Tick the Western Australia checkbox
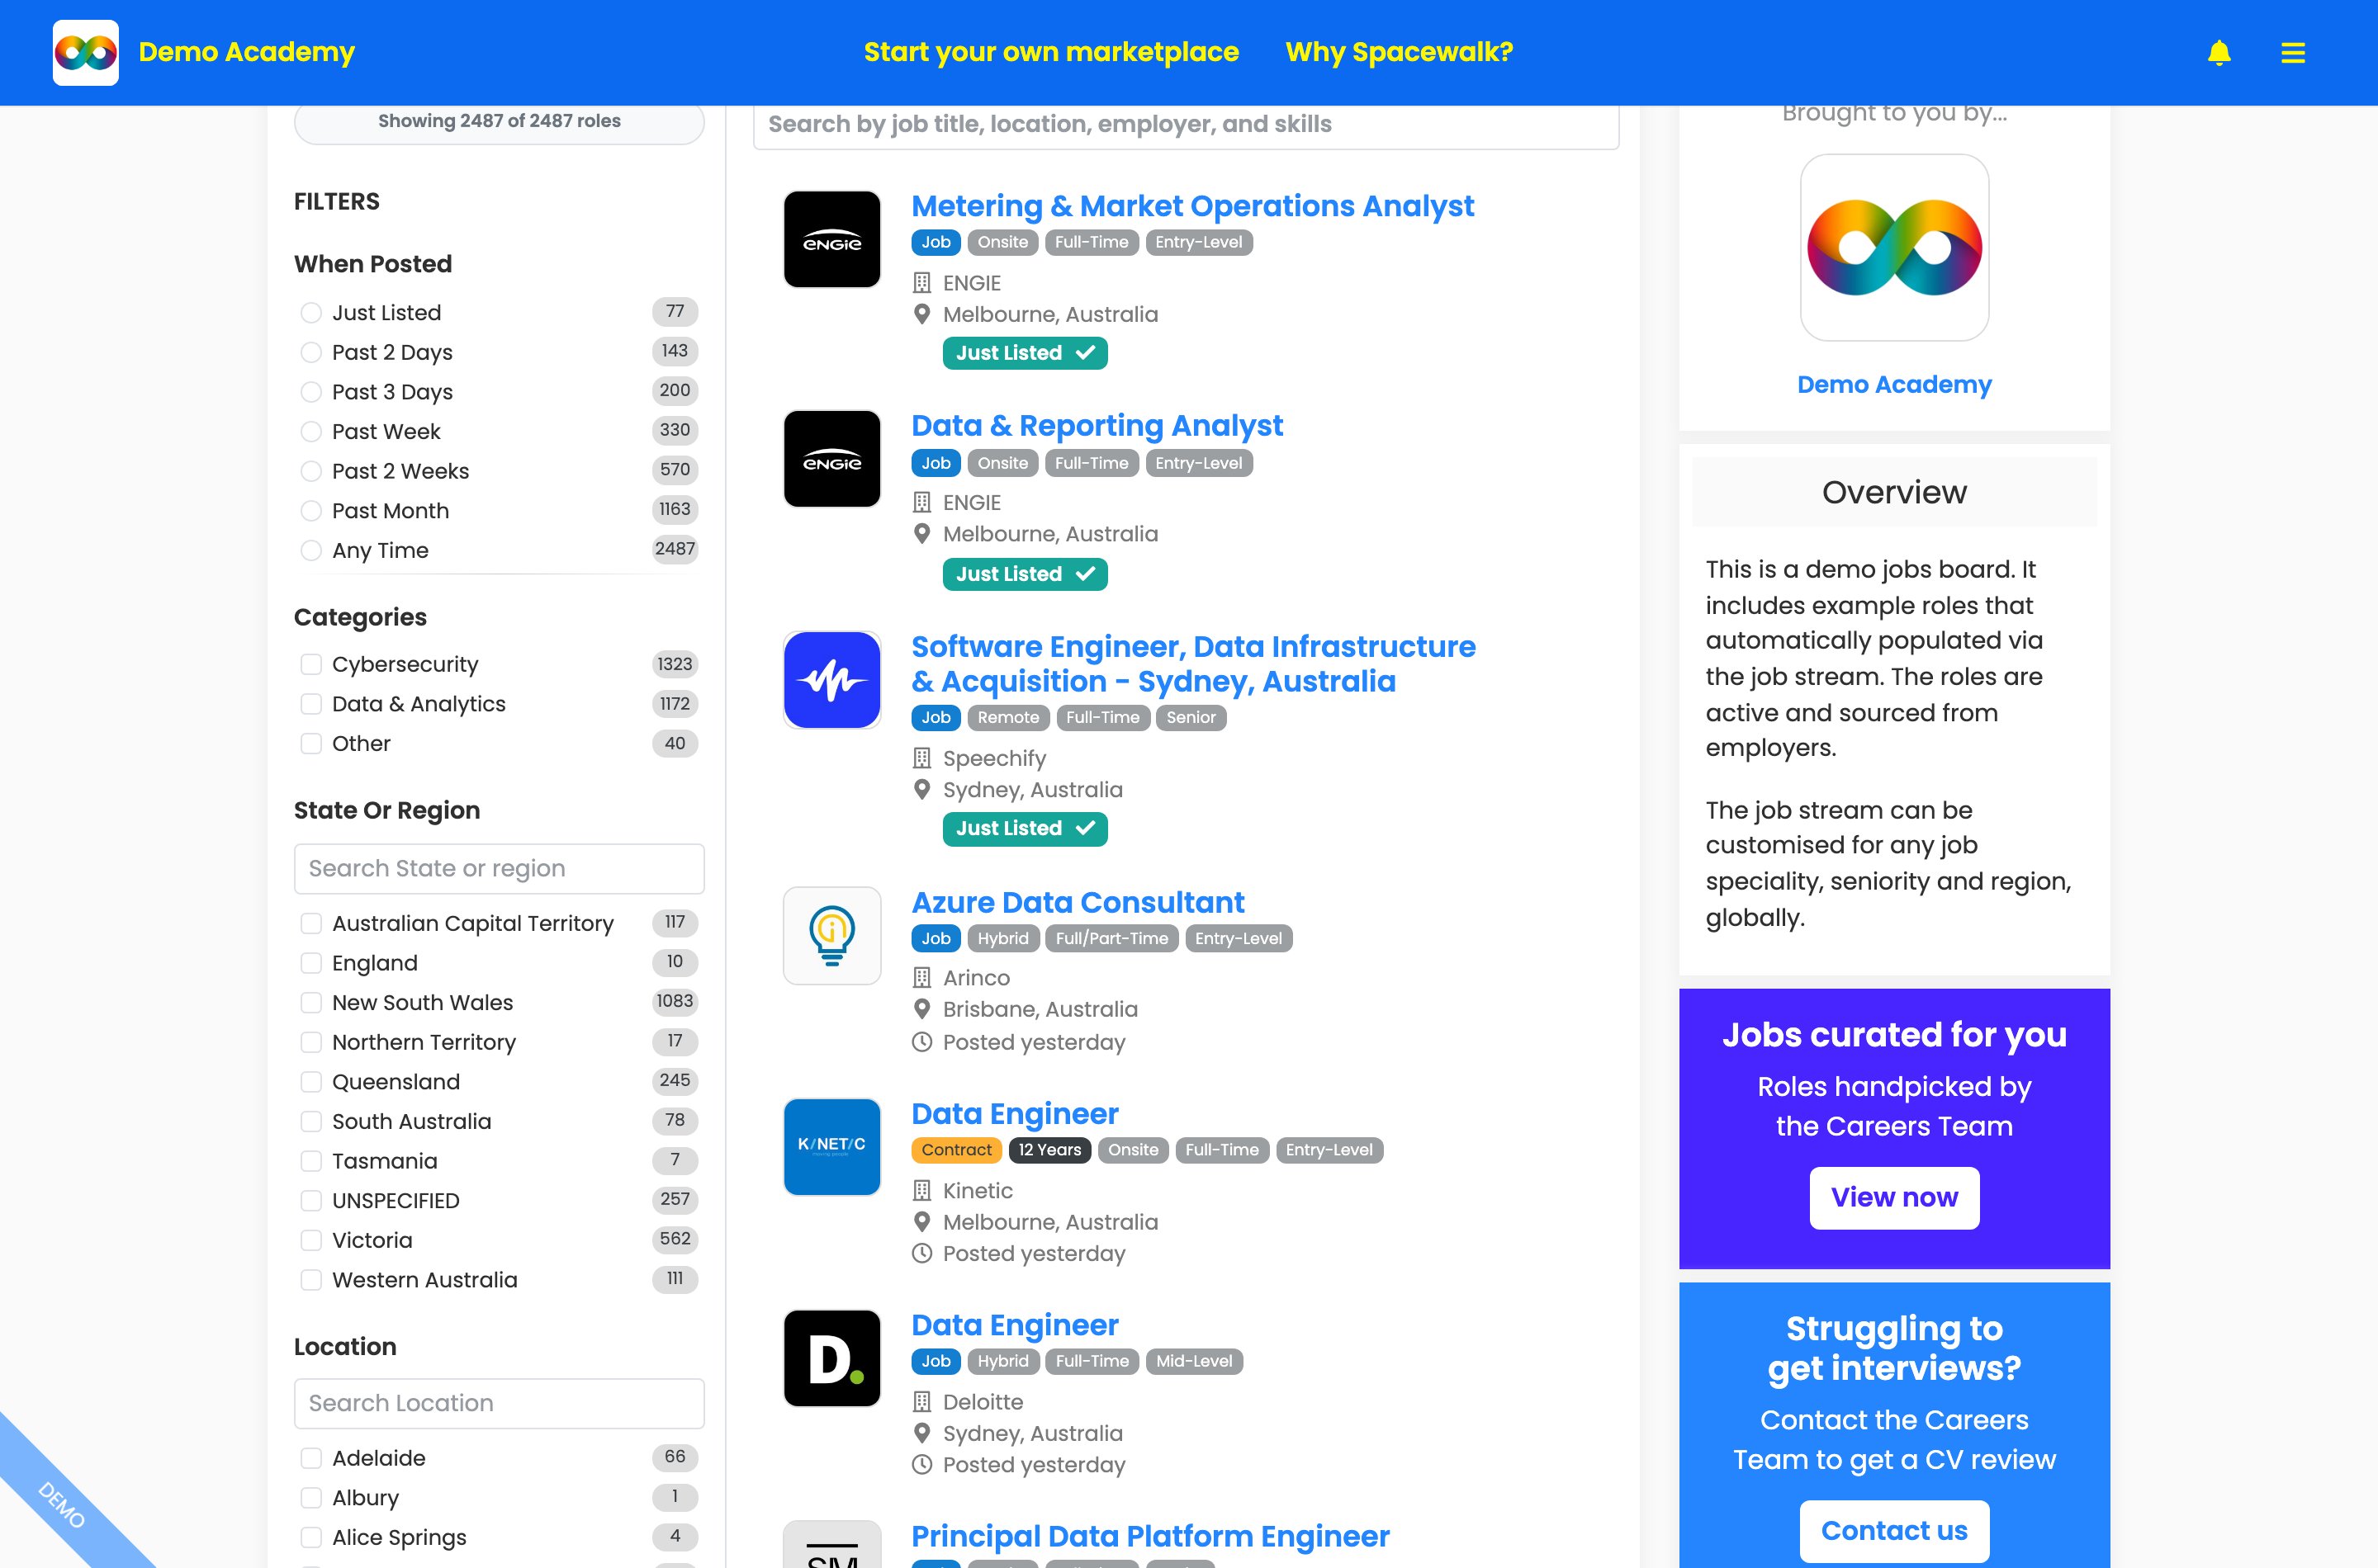The width and height of the screenshot is (2378, 1568). click(311, 1280)
